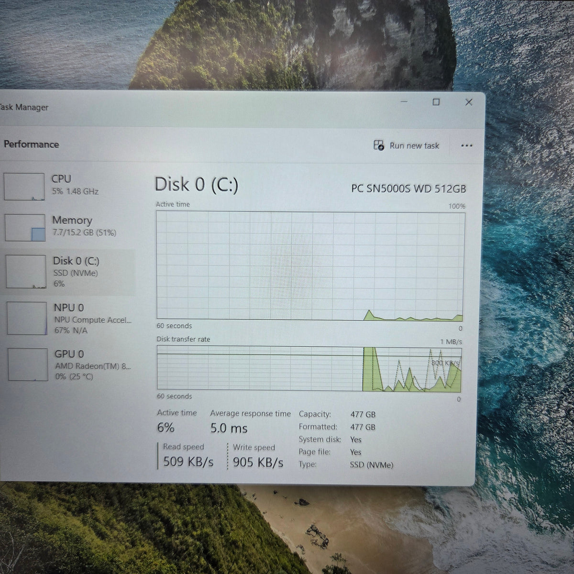Click the Performance page heading

point(32,144)
